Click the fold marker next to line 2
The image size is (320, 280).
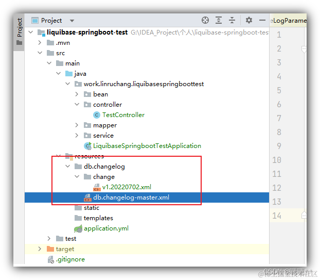pos(304,49)
